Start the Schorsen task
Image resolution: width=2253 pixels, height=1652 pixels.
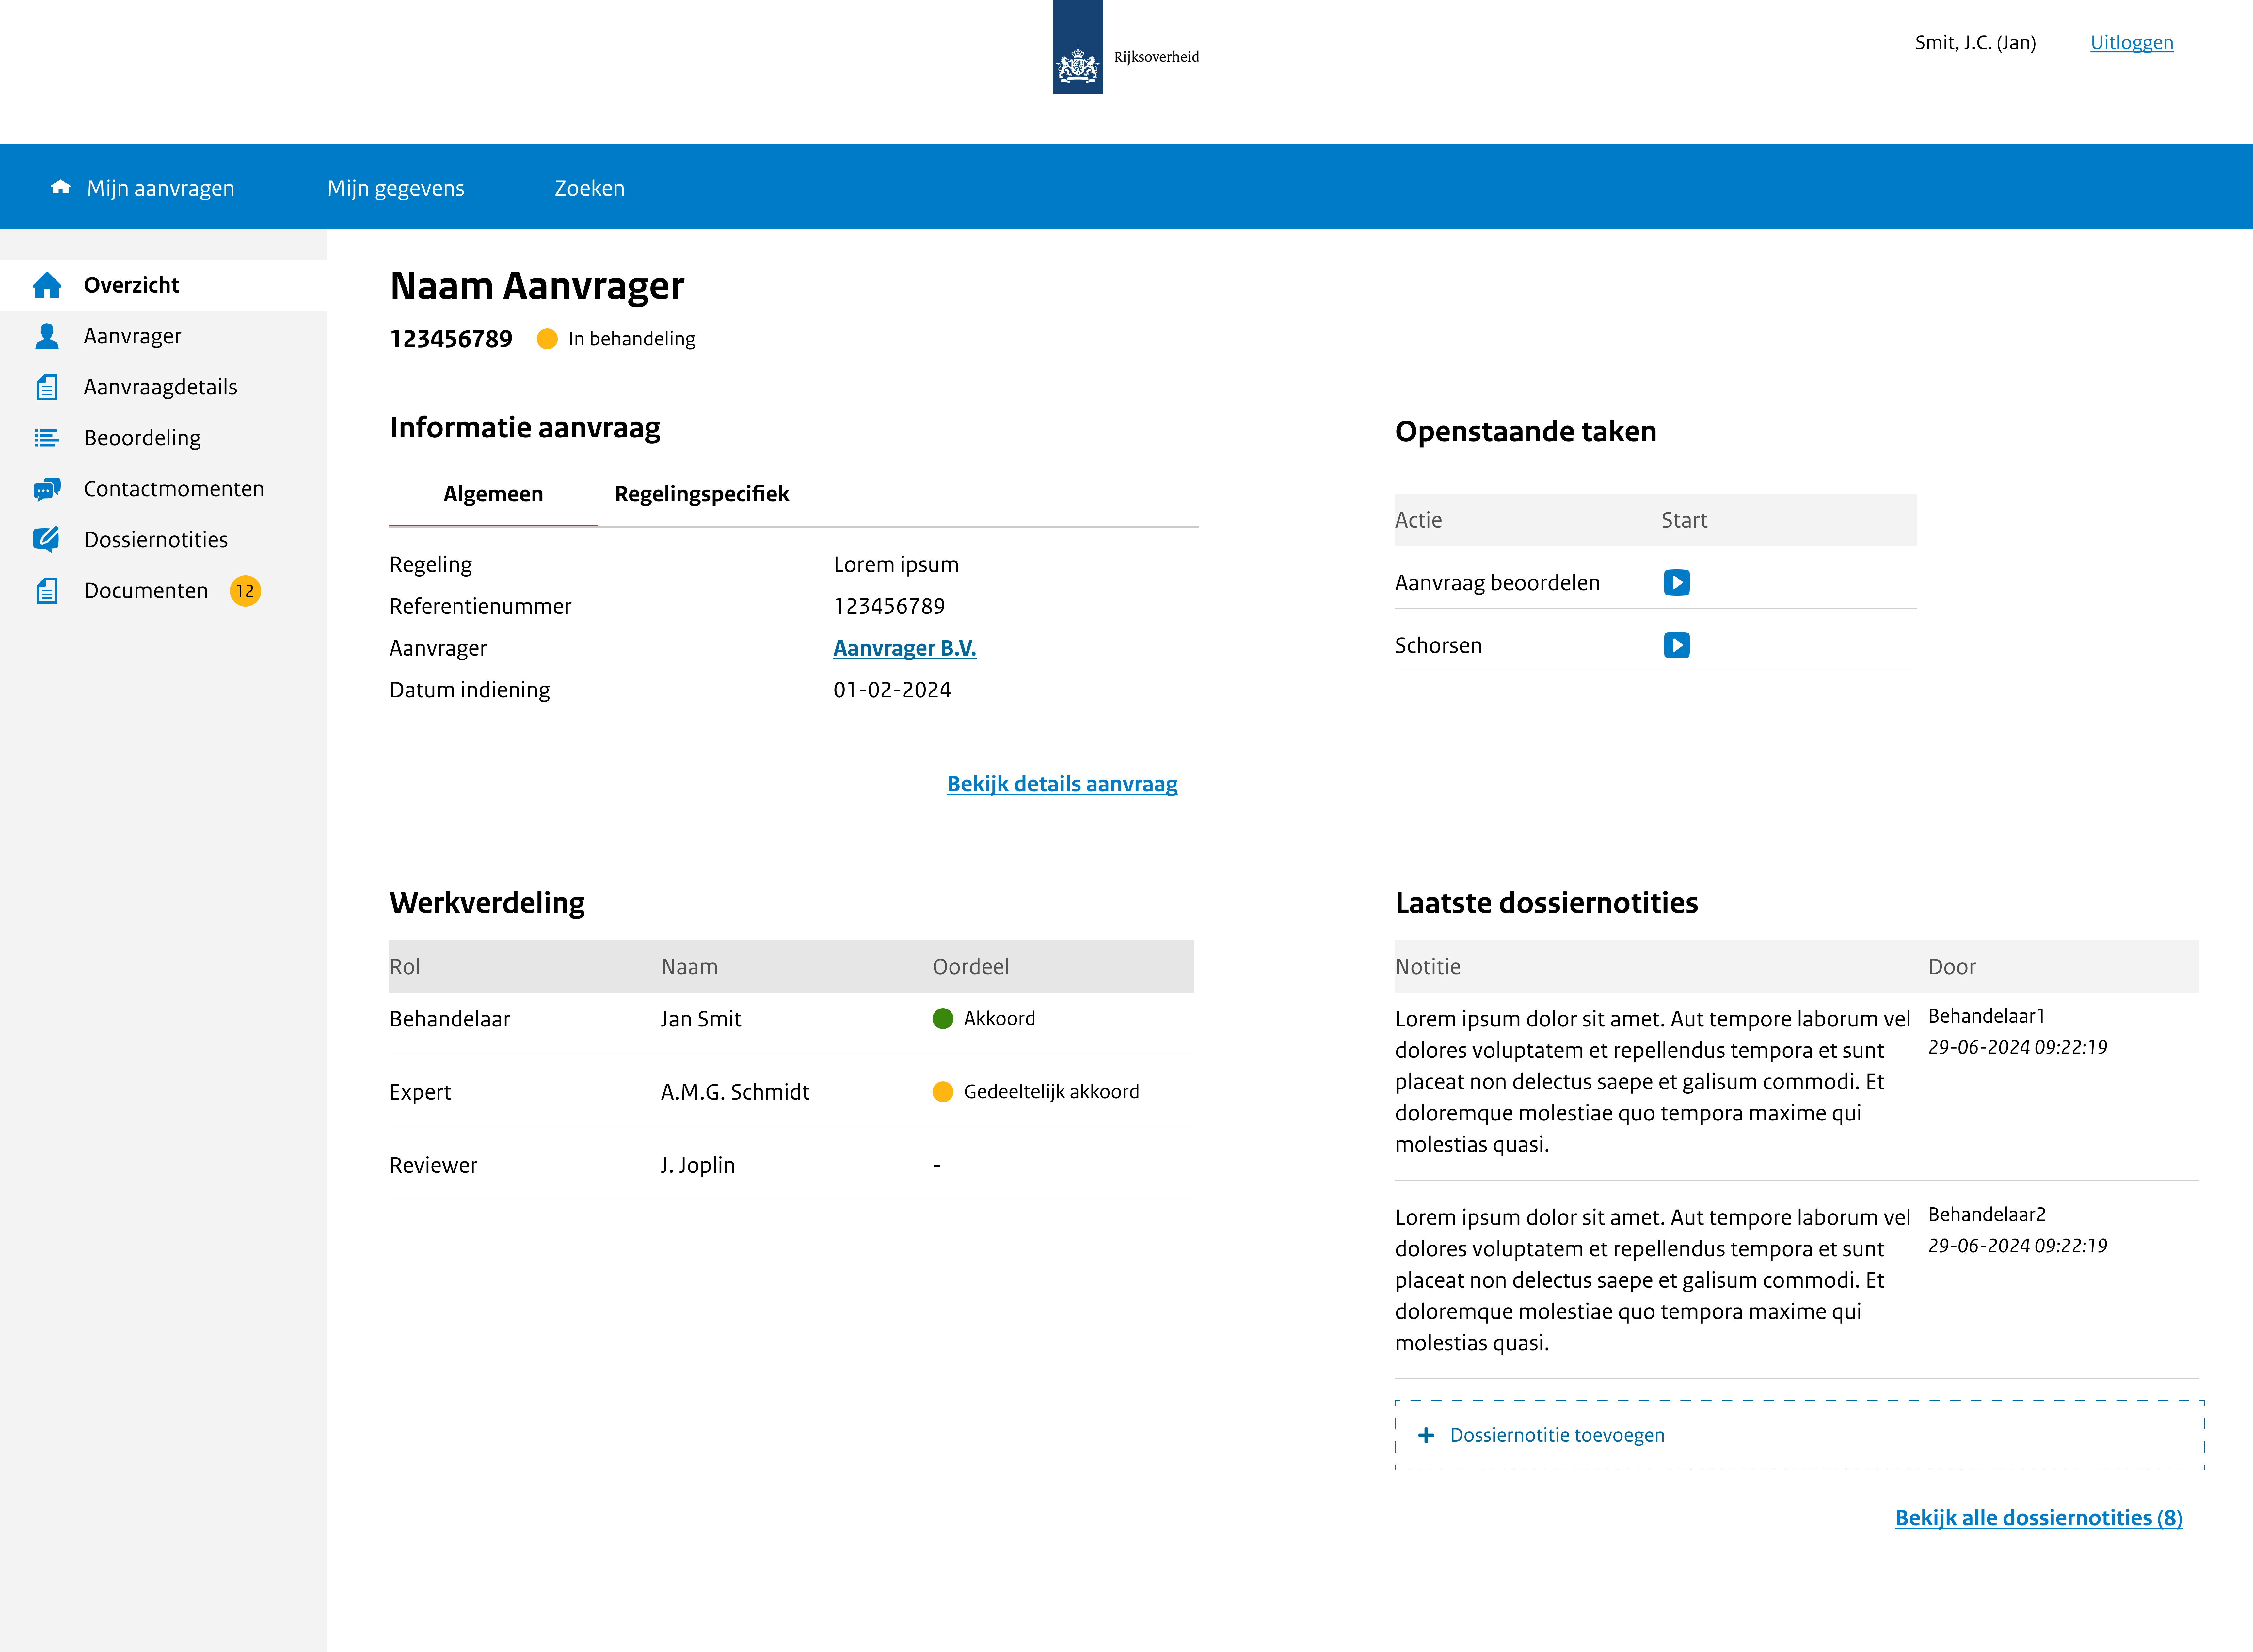click(1677, 645)
